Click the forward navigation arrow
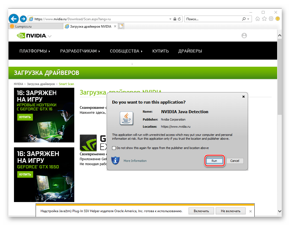The height and width of the screenshot is (225, 290). (23, 19)
